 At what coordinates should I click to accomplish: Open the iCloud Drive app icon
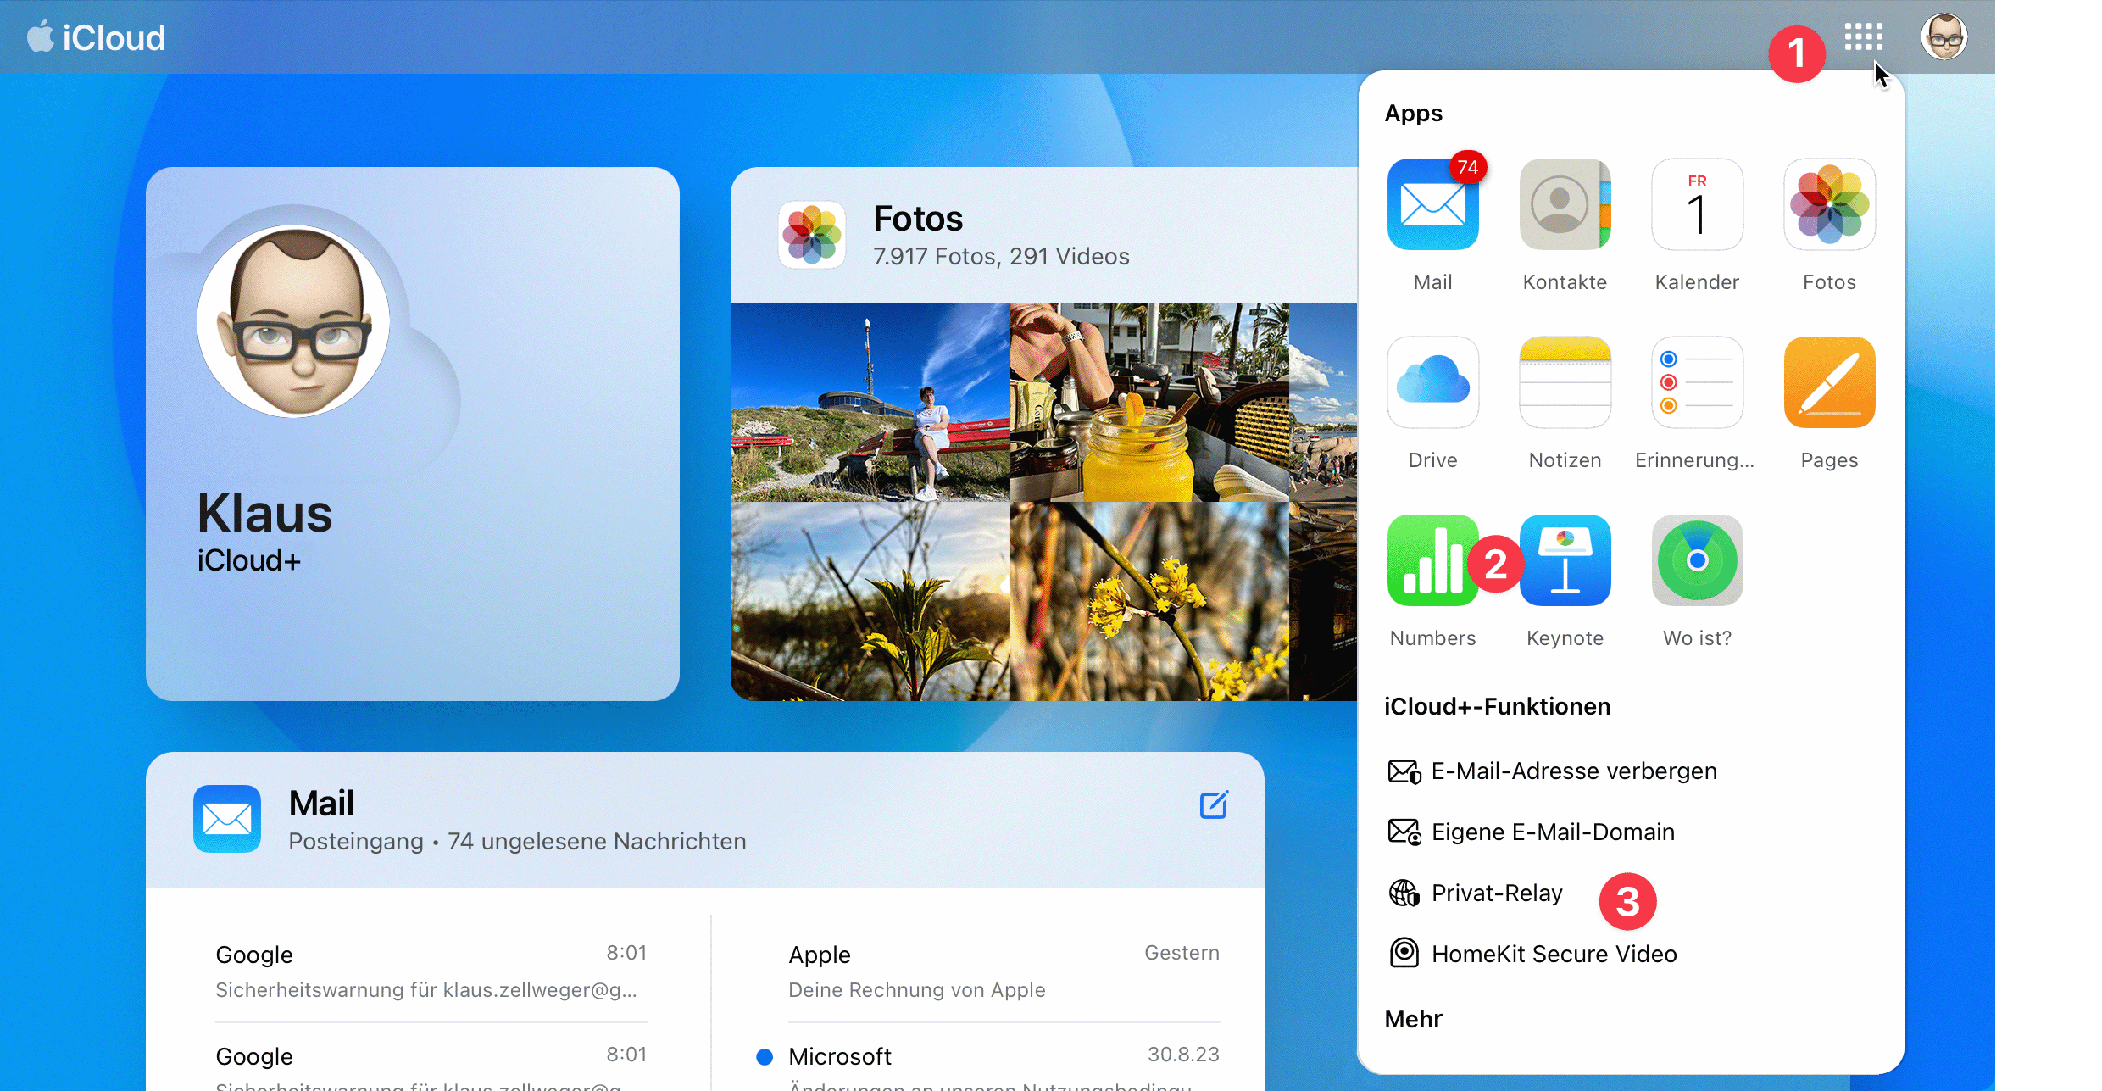[x=1432, y=382]
